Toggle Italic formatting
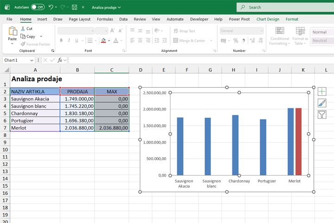Image resolution: width=334 pixels, height=223 pixels. (69, 40)
